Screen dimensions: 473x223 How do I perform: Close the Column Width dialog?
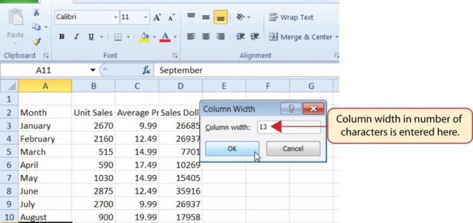click(x=314, y=109)
